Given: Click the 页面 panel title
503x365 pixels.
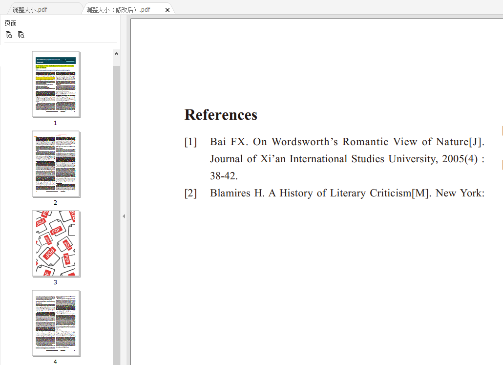Looking at the screenshot, I should click(x=11, y=23).
